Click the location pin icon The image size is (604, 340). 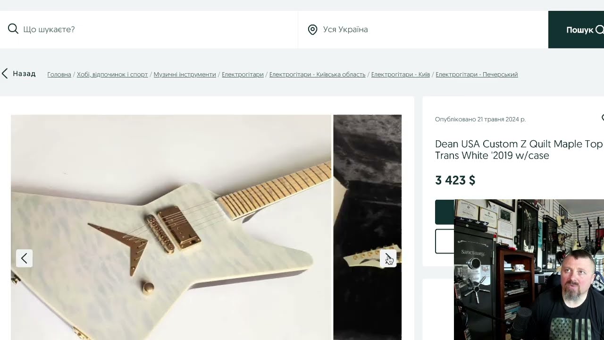click(312, 30)
